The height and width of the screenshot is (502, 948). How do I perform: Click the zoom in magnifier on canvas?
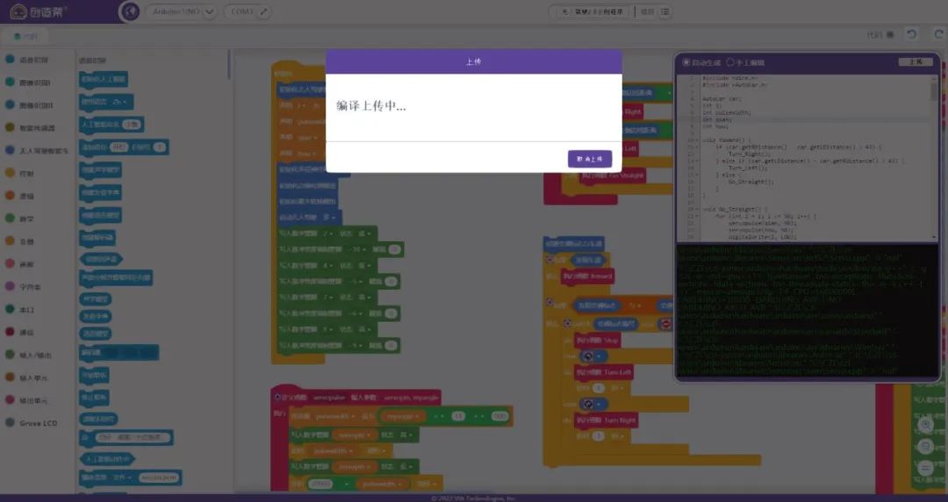[x=925, y=425]
